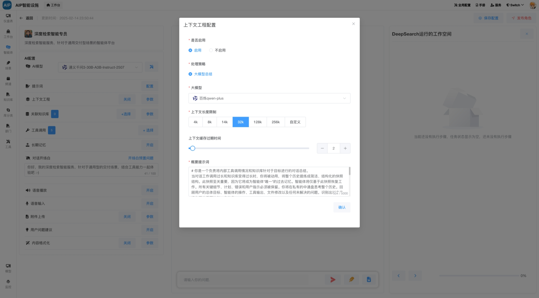Click the 确认 button
The height and width of the screenshot is (298, 539).
coord(342,207)
